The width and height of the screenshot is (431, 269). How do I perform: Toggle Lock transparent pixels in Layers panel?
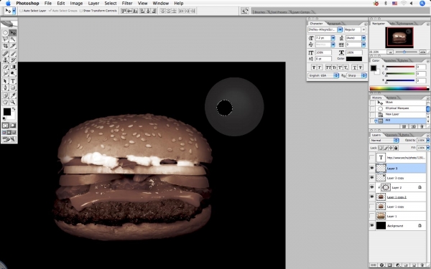(381, 148)
